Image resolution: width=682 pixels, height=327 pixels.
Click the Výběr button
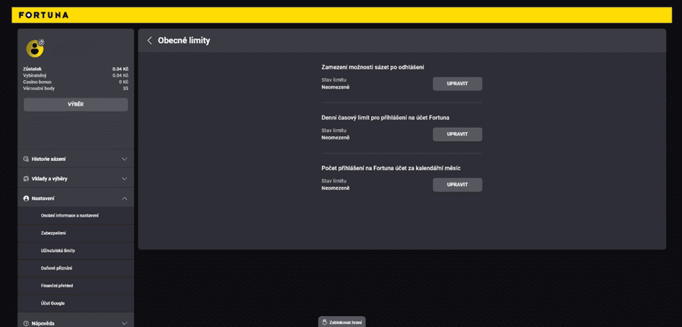[x=76, y=105]
